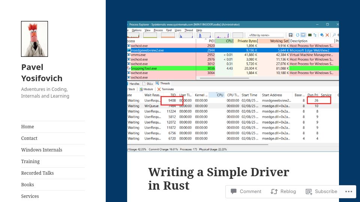Image resolution: width=360 pixels, height=202 pixels.
Task: Sort by the PID column header
Action: pyautogui.click(x=206, y=41)
